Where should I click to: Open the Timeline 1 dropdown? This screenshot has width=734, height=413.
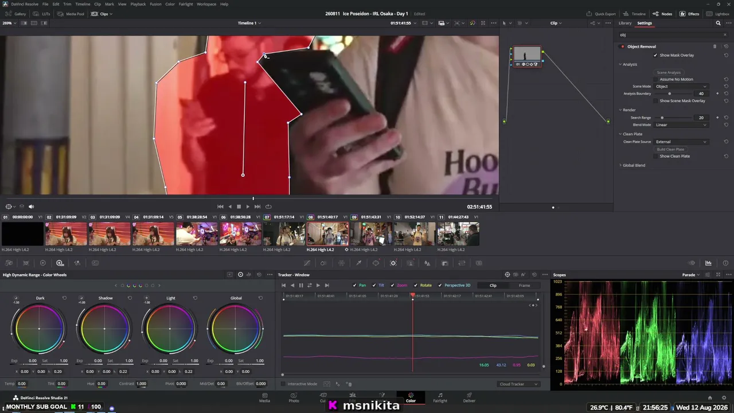point(249,23)
